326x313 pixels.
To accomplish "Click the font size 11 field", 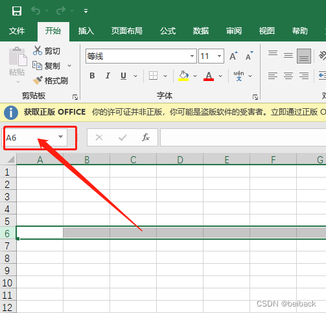I will click(207, 56).
